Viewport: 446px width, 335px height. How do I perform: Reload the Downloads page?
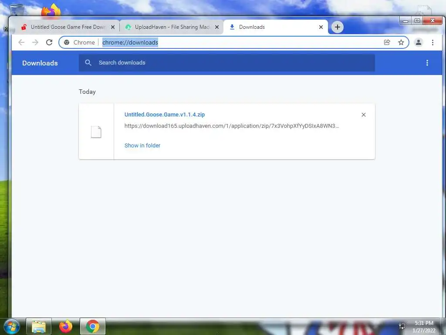coord(49,42)
